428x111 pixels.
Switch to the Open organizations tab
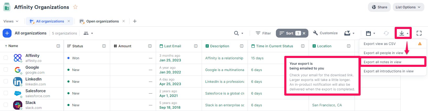[103, 21]
